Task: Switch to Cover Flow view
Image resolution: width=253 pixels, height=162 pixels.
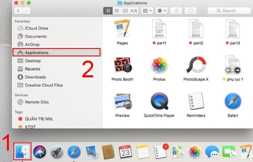Action: (134, 11)
